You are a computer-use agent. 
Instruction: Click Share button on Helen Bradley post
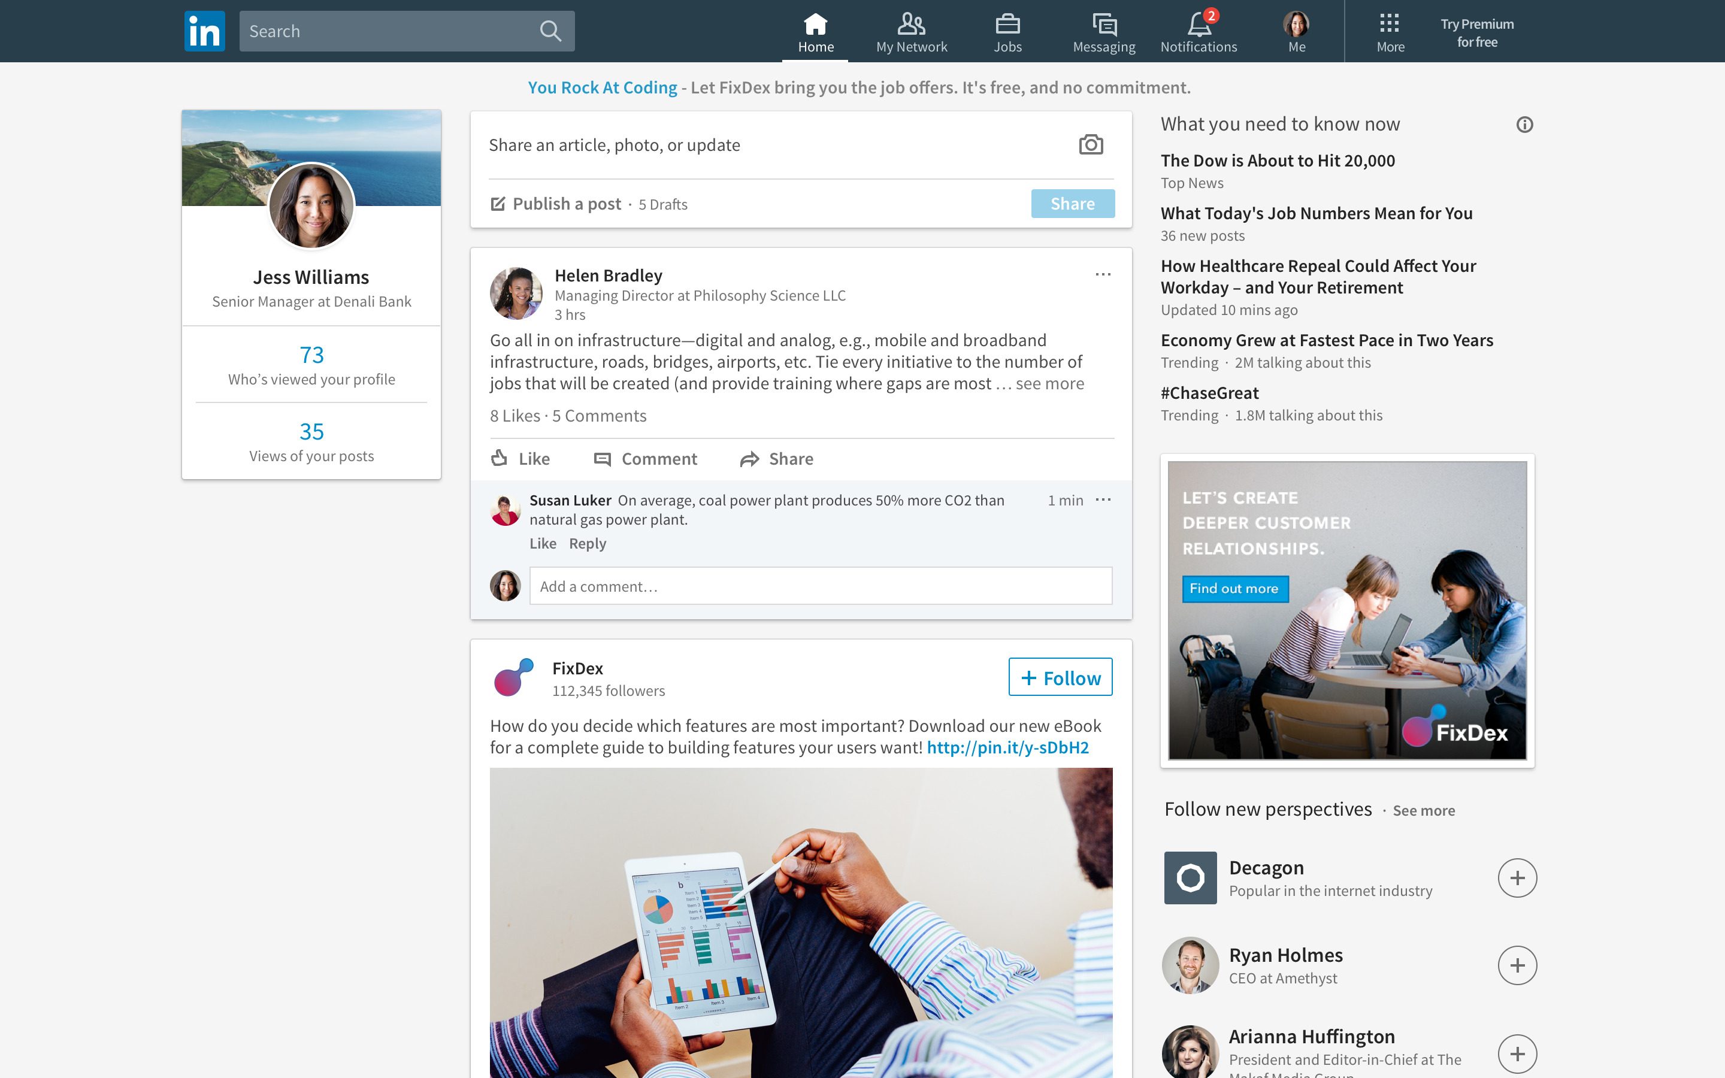(x=775, y=458)
